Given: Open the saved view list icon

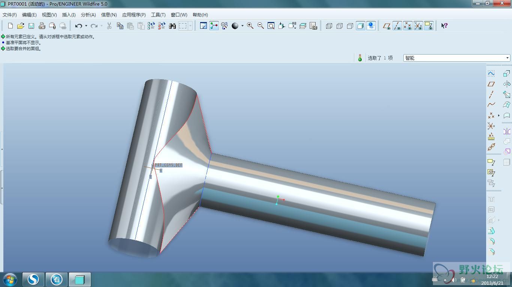Looking at the screenshot, I should [292, 26].
